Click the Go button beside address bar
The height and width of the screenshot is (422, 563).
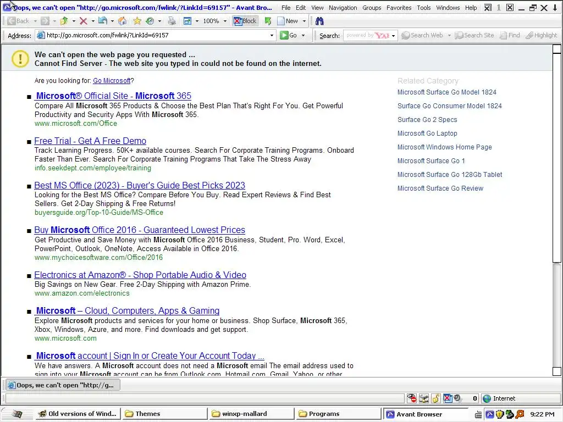tap(289, 35)
